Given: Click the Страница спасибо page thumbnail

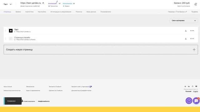Looking at the screenshot, I should pos(11,39).
